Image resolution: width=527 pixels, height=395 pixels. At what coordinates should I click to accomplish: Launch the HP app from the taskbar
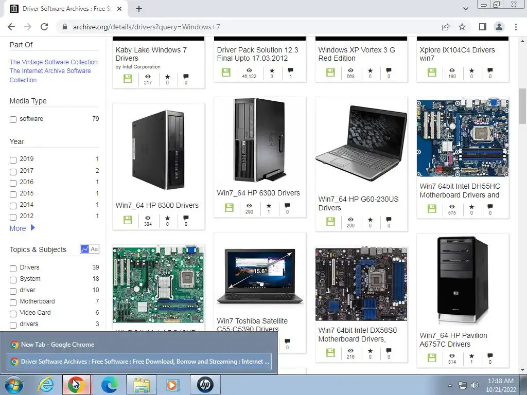tap(205, 385)
